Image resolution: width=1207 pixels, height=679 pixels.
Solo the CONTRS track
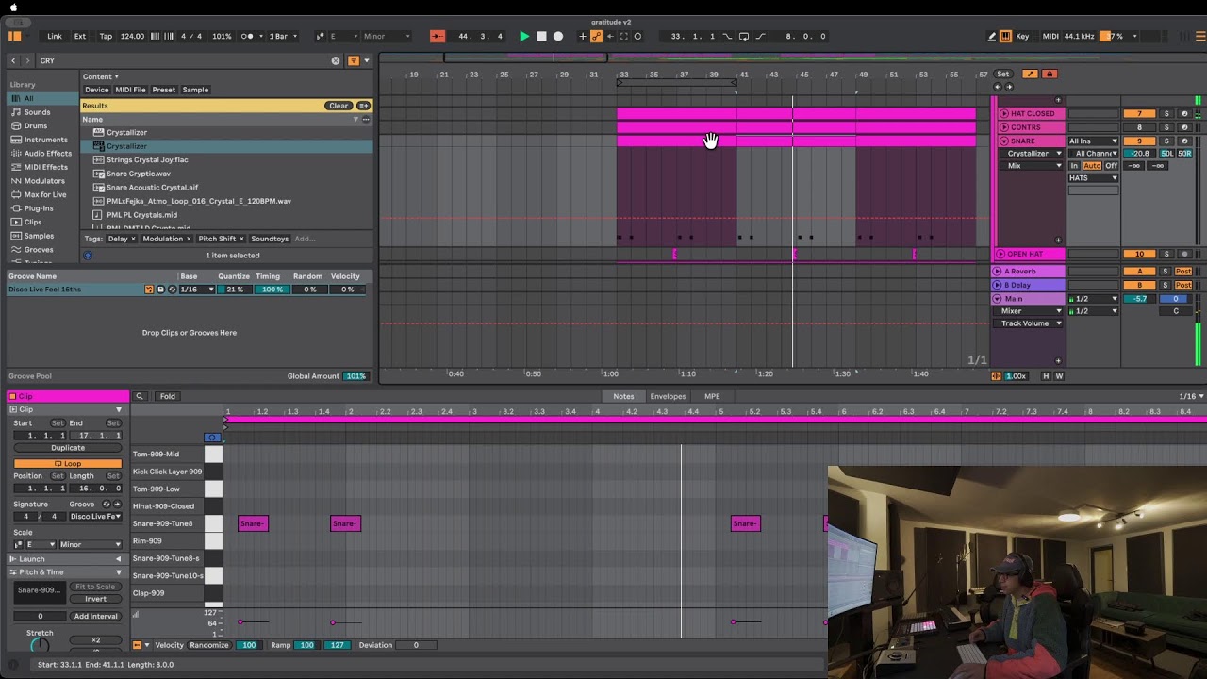pyautogui.click(x=1166, y=127)
